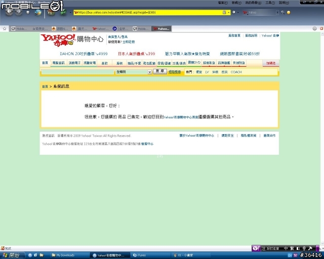
Task: Click the 首頁 breadcrumb link
Action: pyautogui.click(x=45, y=87)
